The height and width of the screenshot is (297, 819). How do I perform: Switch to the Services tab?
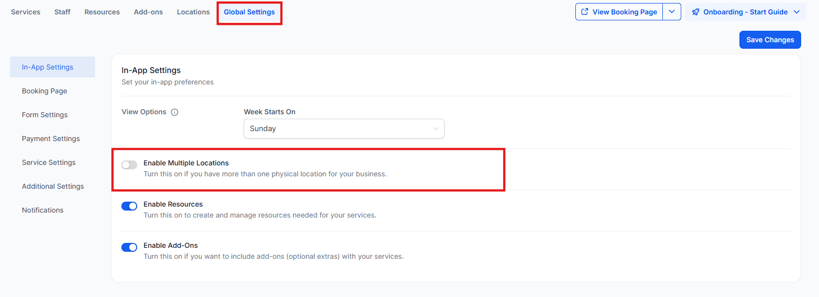point(26,12)
